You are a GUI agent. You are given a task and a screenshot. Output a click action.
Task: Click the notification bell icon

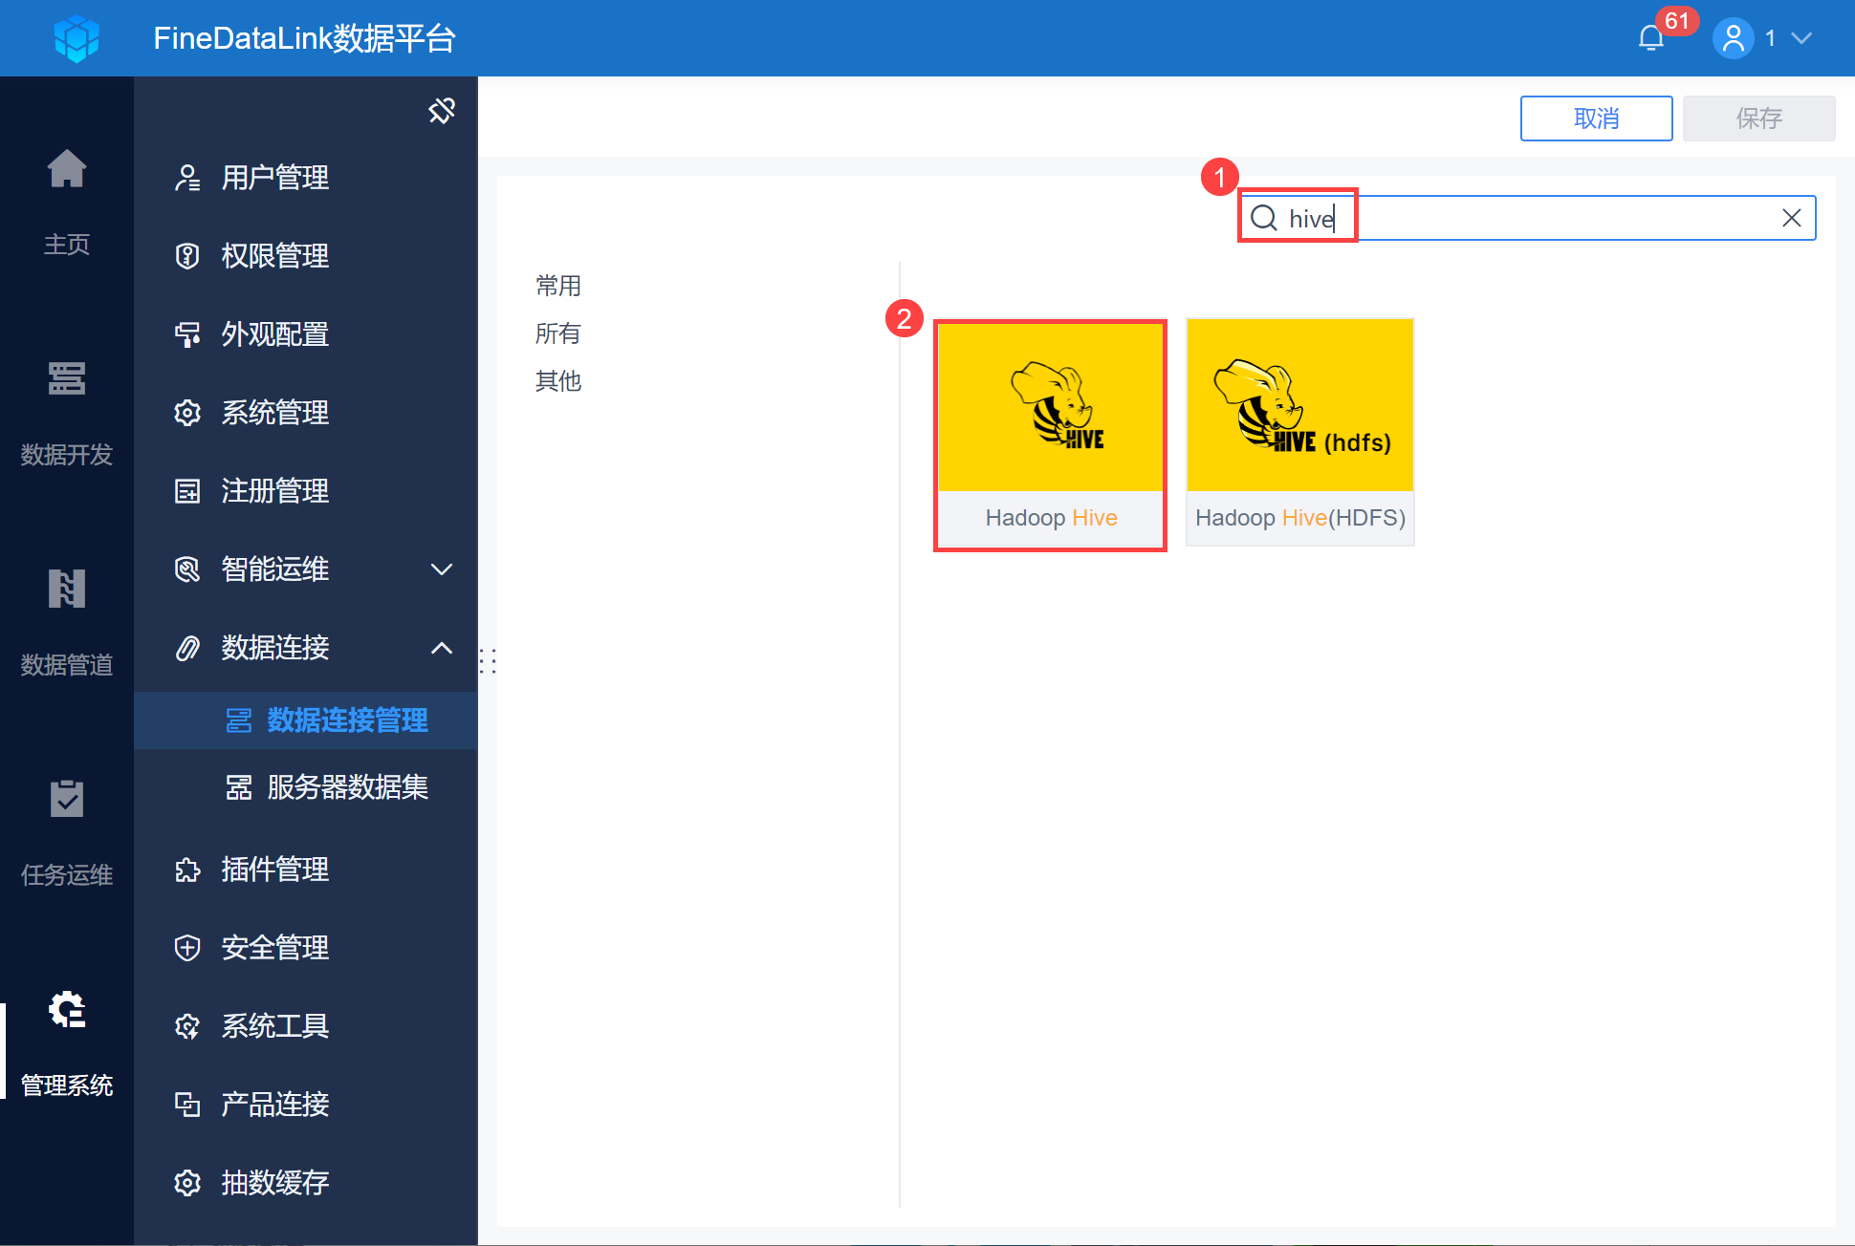tap(1651, 38)
